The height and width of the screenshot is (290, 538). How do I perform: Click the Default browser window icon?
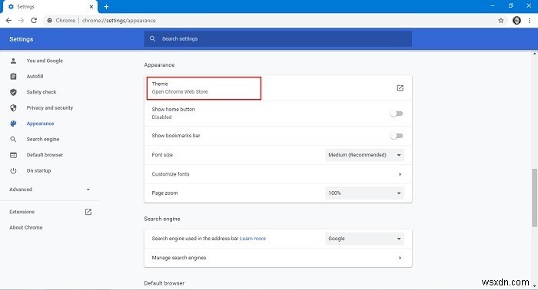(13, 155)
